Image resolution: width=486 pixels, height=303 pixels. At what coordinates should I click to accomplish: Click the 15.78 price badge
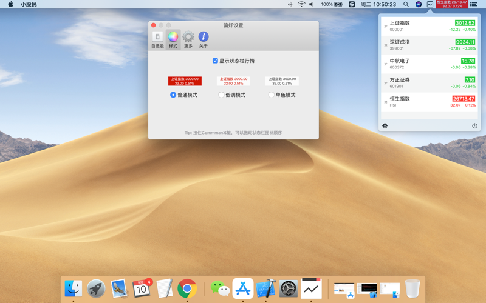click(468, 61)
